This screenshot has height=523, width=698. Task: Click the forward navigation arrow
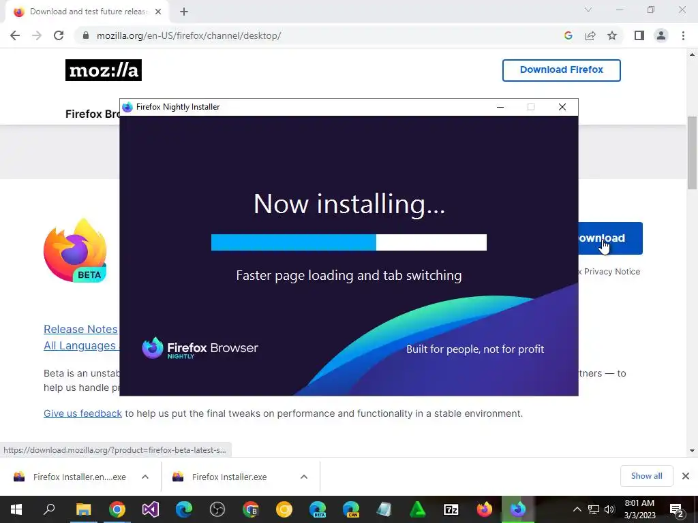[37, 35]
